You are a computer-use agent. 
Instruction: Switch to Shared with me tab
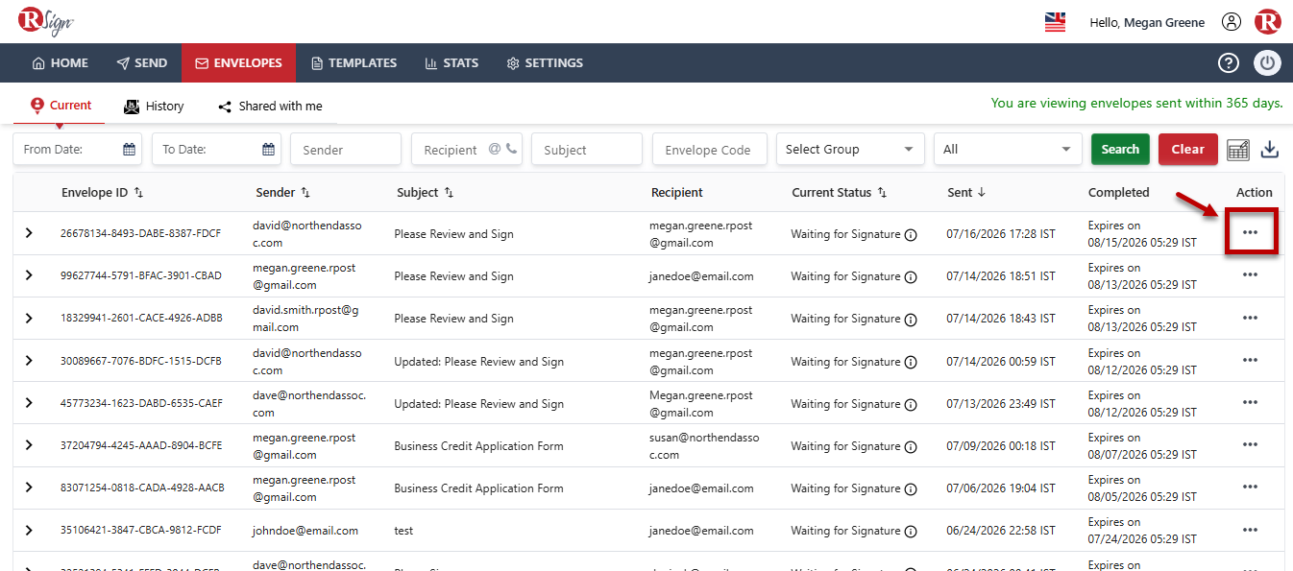point(270,107)
